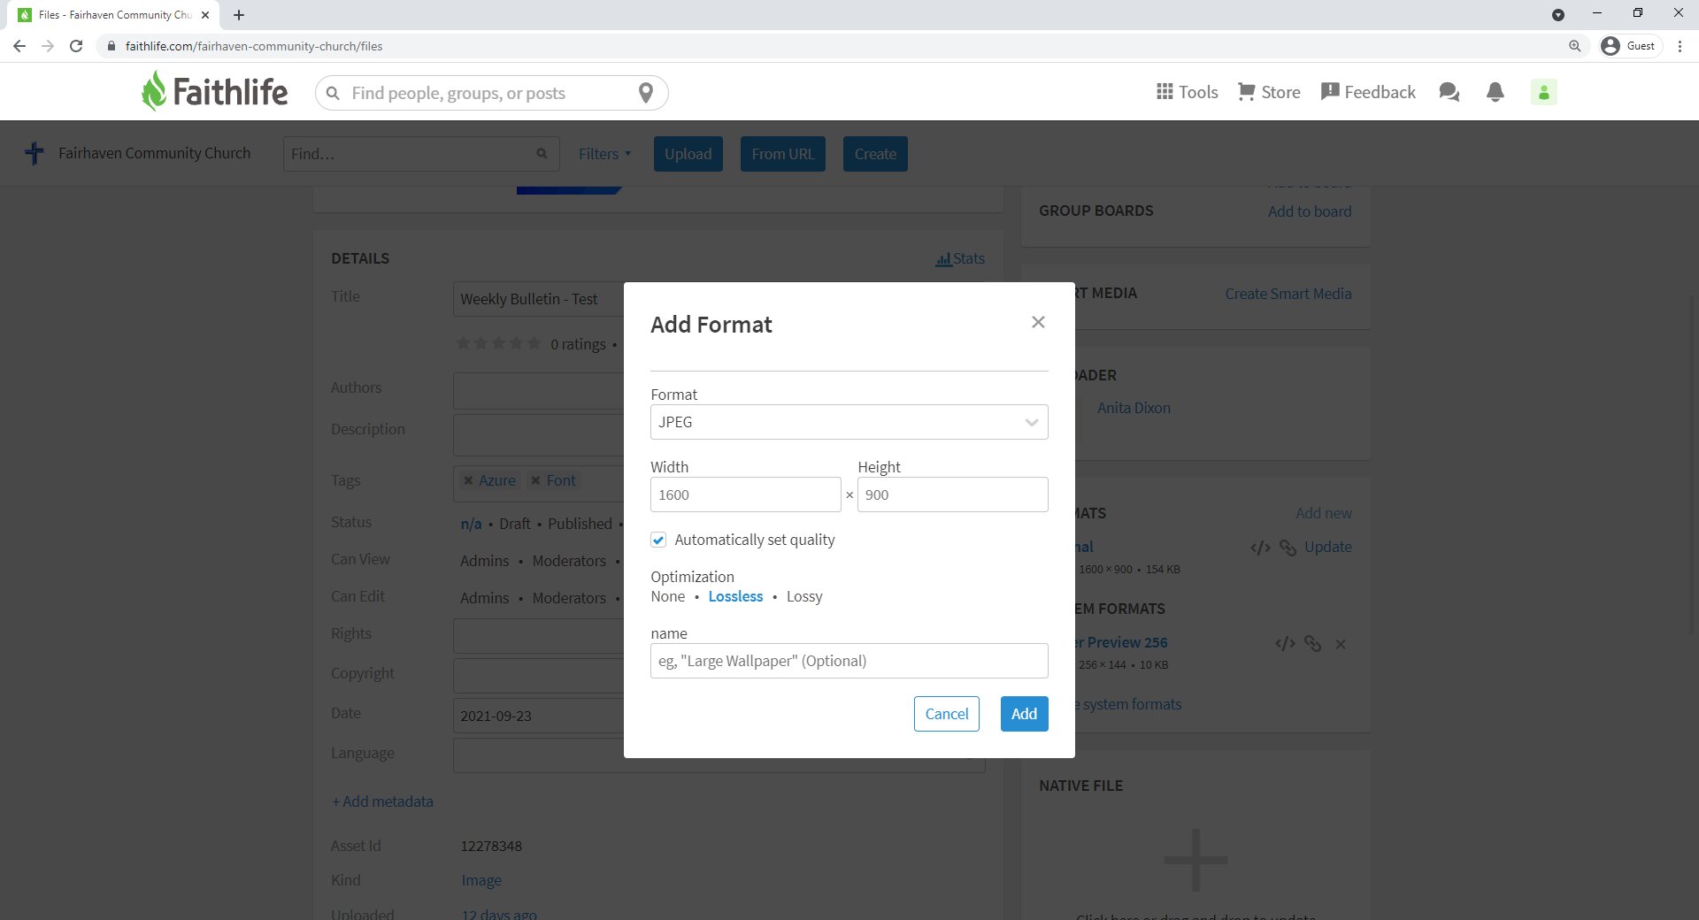Remove the Azure tag
1699x920 pixels.
pos(468,480)
